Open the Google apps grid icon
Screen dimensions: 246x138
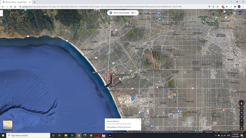tap(234, 13)
